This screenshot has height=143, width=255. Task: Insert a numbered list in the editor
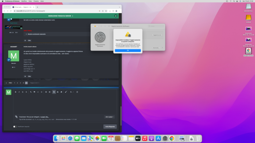click(50, 92)
